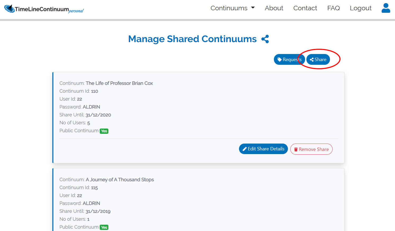Select the title A Journey of A Thousand Stops

point(120,180)
